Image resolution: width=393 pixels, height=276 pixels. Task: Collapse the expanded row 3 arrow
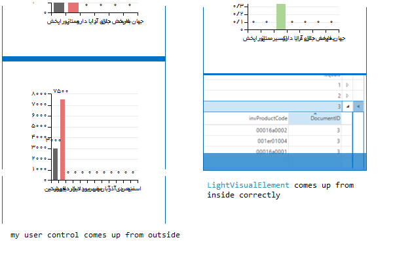coord(348,107)
